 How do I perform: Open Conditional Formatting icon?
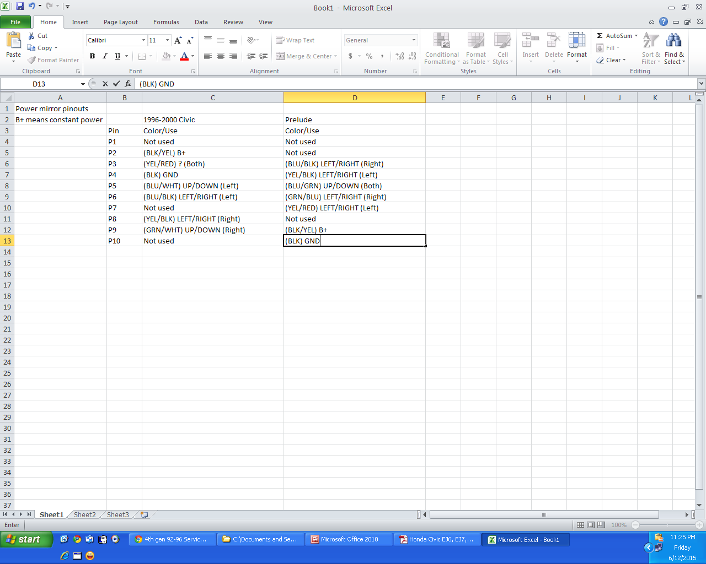tap(442, 41)
